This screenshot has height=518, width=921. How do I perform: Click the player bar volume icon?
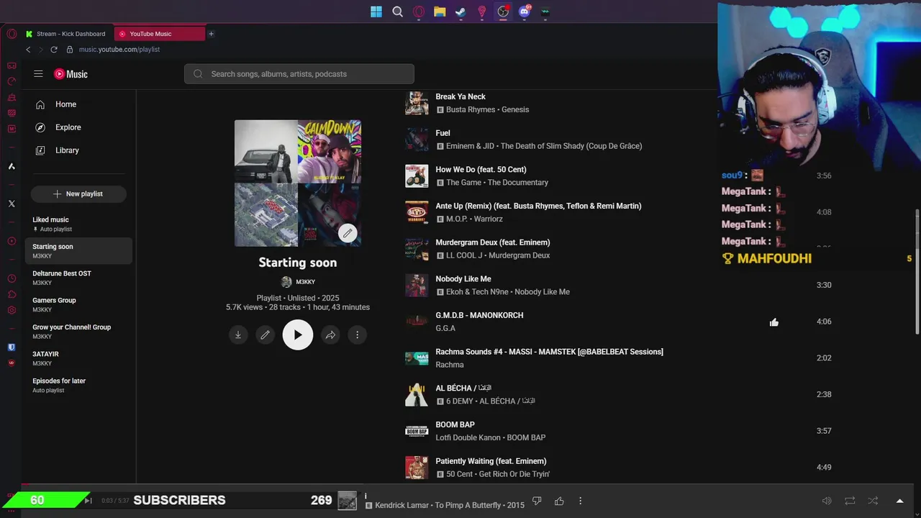827,501
